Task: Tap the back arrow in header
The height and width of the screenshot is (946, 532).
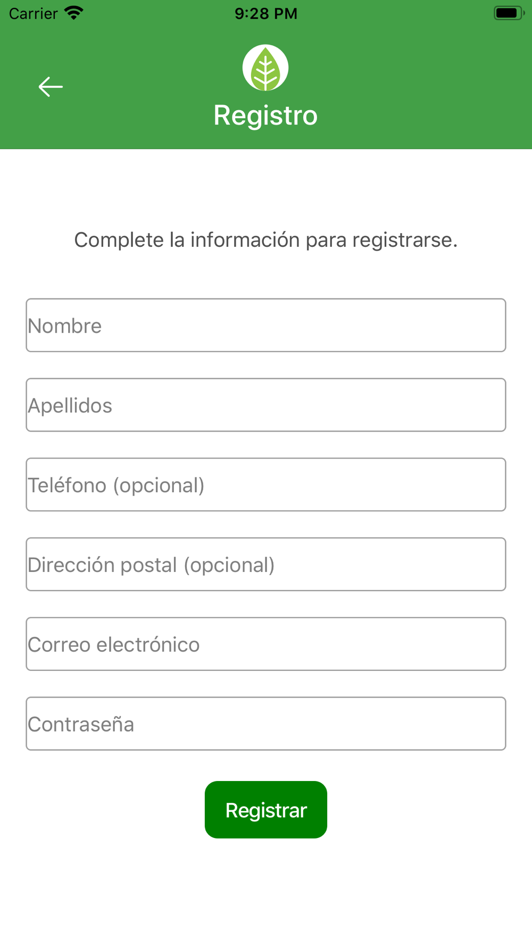Action: coord(51,87)
